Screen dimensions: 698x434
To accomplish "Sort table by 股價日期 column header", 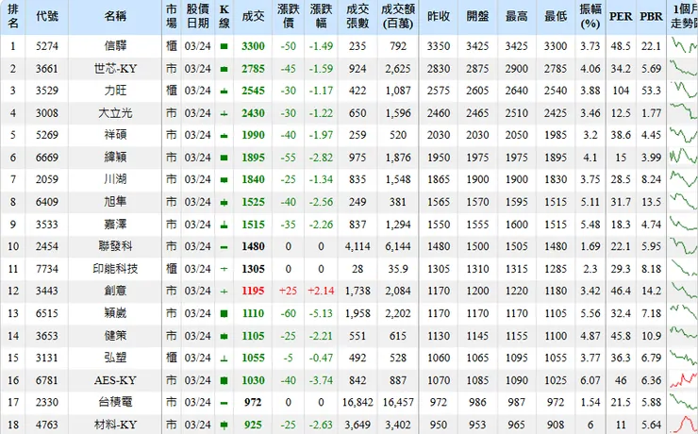I will pyautogui.click(x=198, y=16).
